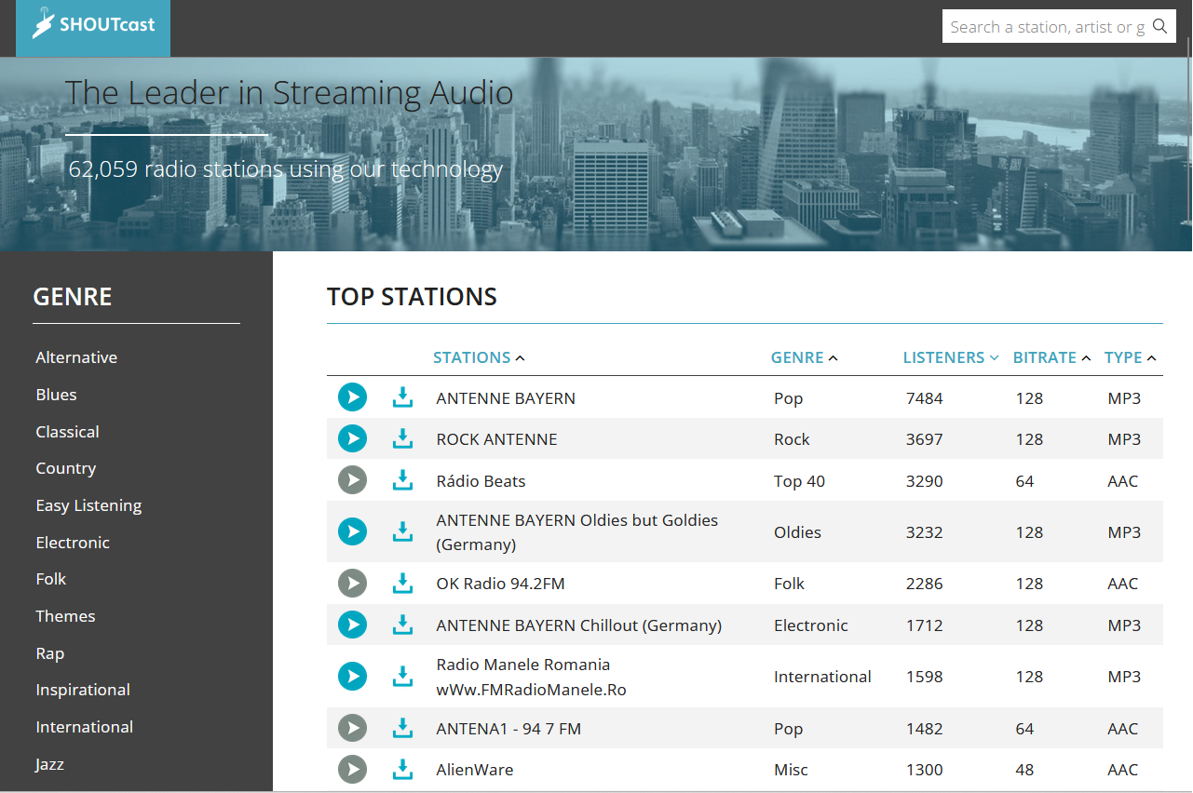This screenshot has height=793, width=1193.
Task: Play Radio Manele Romania station
Action: [352, 676]
